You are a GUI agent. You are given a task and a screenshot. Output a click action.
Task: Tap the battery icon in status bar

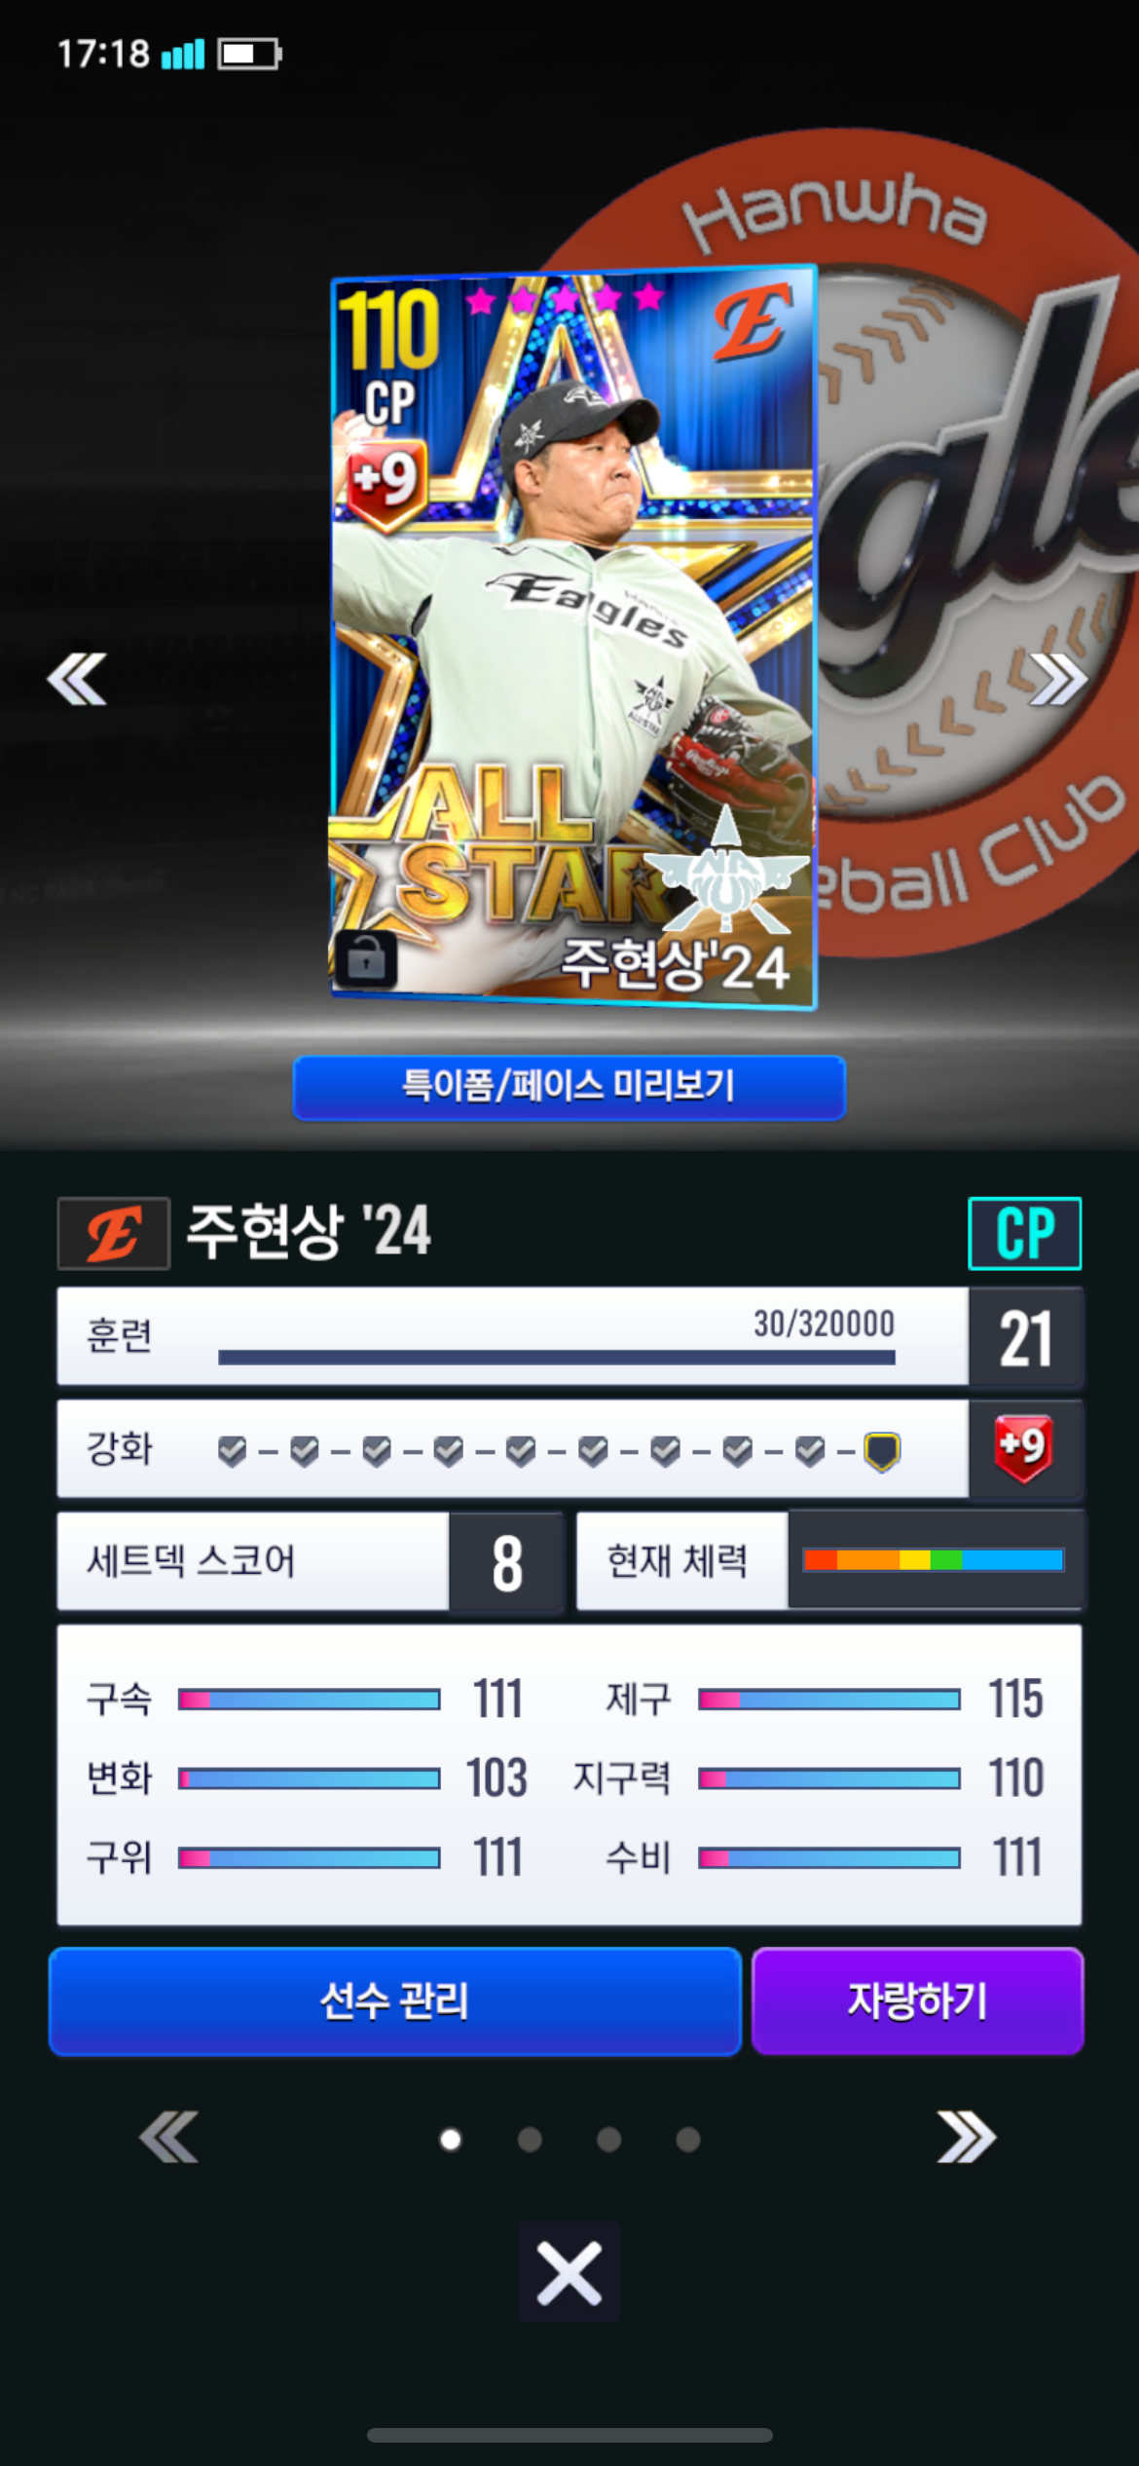249,54
